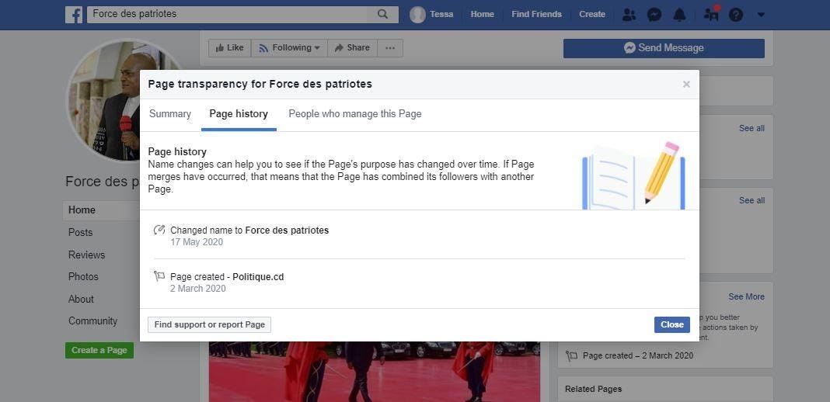Open Photos in the page sidebar
Screen dimensions: 830x402
83,277
